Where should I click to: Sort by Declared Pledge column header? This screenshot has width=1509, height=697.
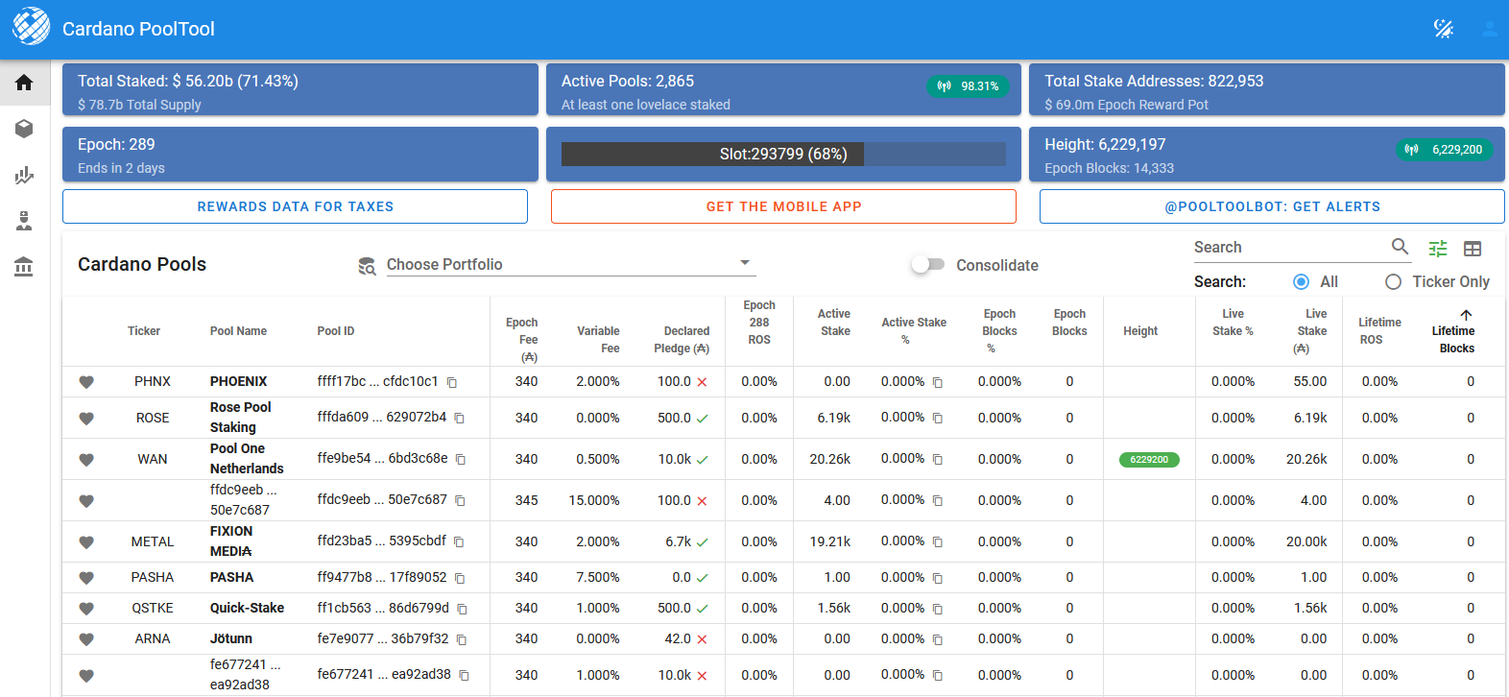tap(682, 339)
